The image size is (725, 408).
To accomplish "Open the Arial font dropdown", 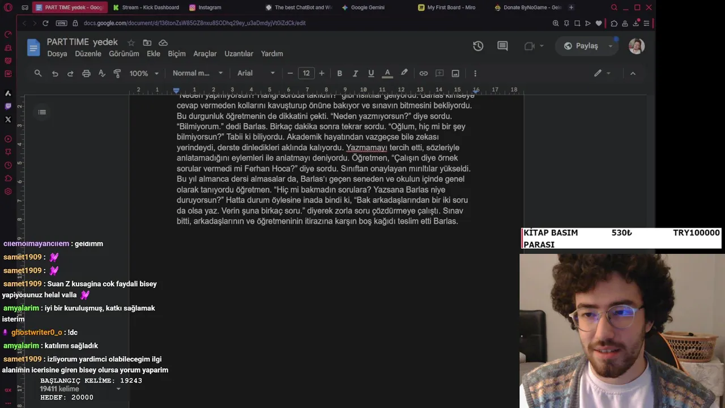I will coord(256,73).
